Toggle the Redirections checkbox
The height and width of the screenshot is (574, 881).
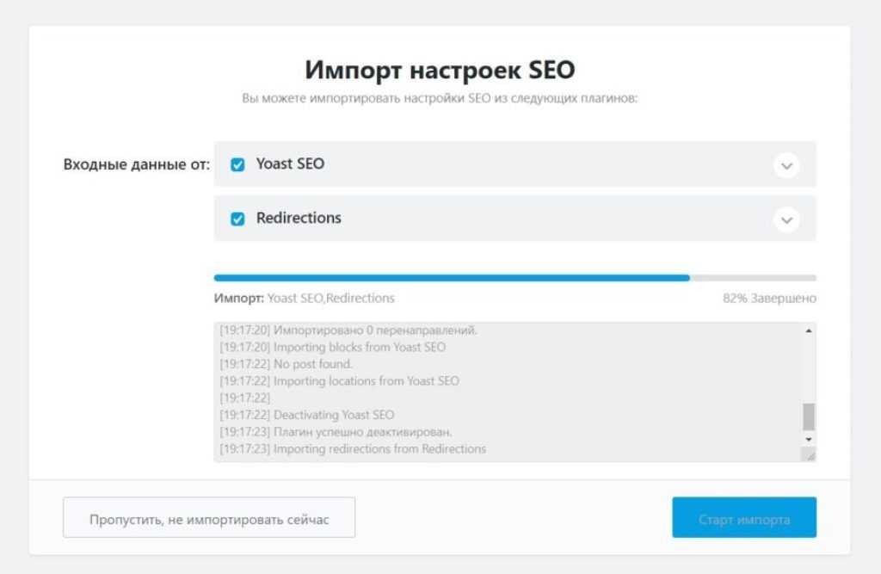point(237,218)
